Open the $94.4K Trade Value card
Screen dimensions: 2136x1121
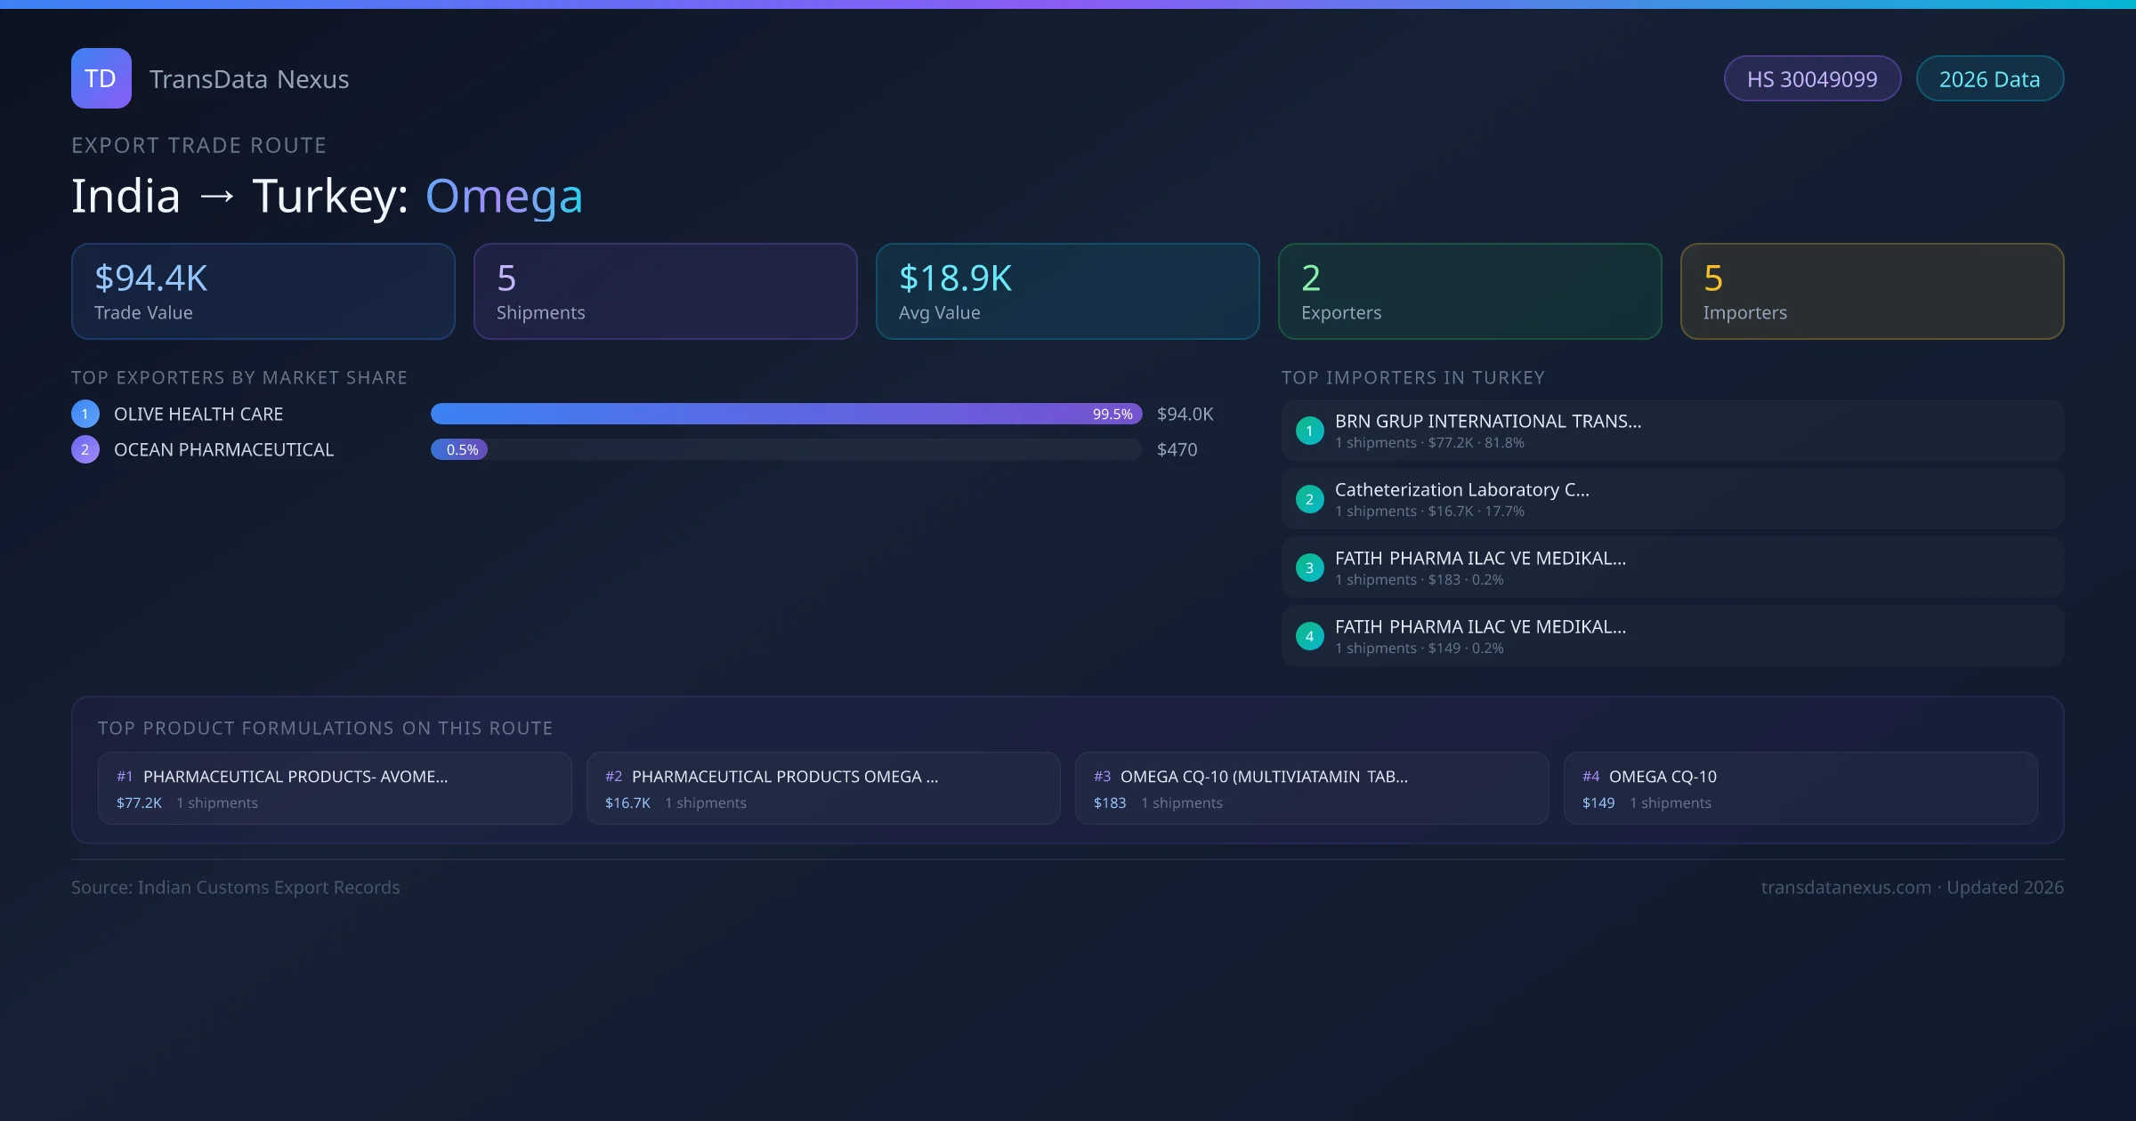(263, 292)
